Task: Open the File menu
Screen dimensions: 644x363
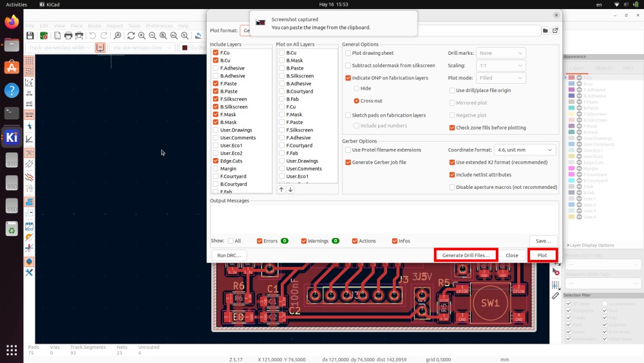Action: click(x=30, y=26)
